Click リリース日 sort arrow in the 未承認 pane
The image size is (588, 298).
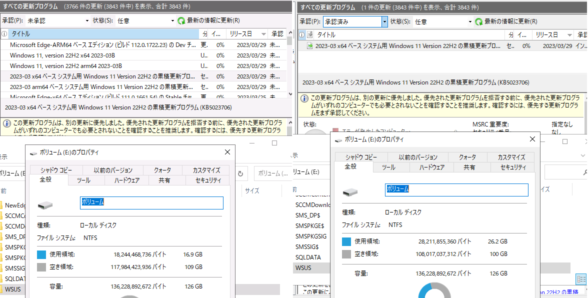(263, 34)
